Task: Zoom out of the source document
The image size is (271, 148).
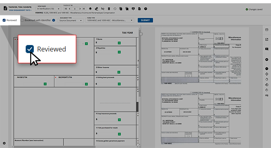Action: (267, 69)
